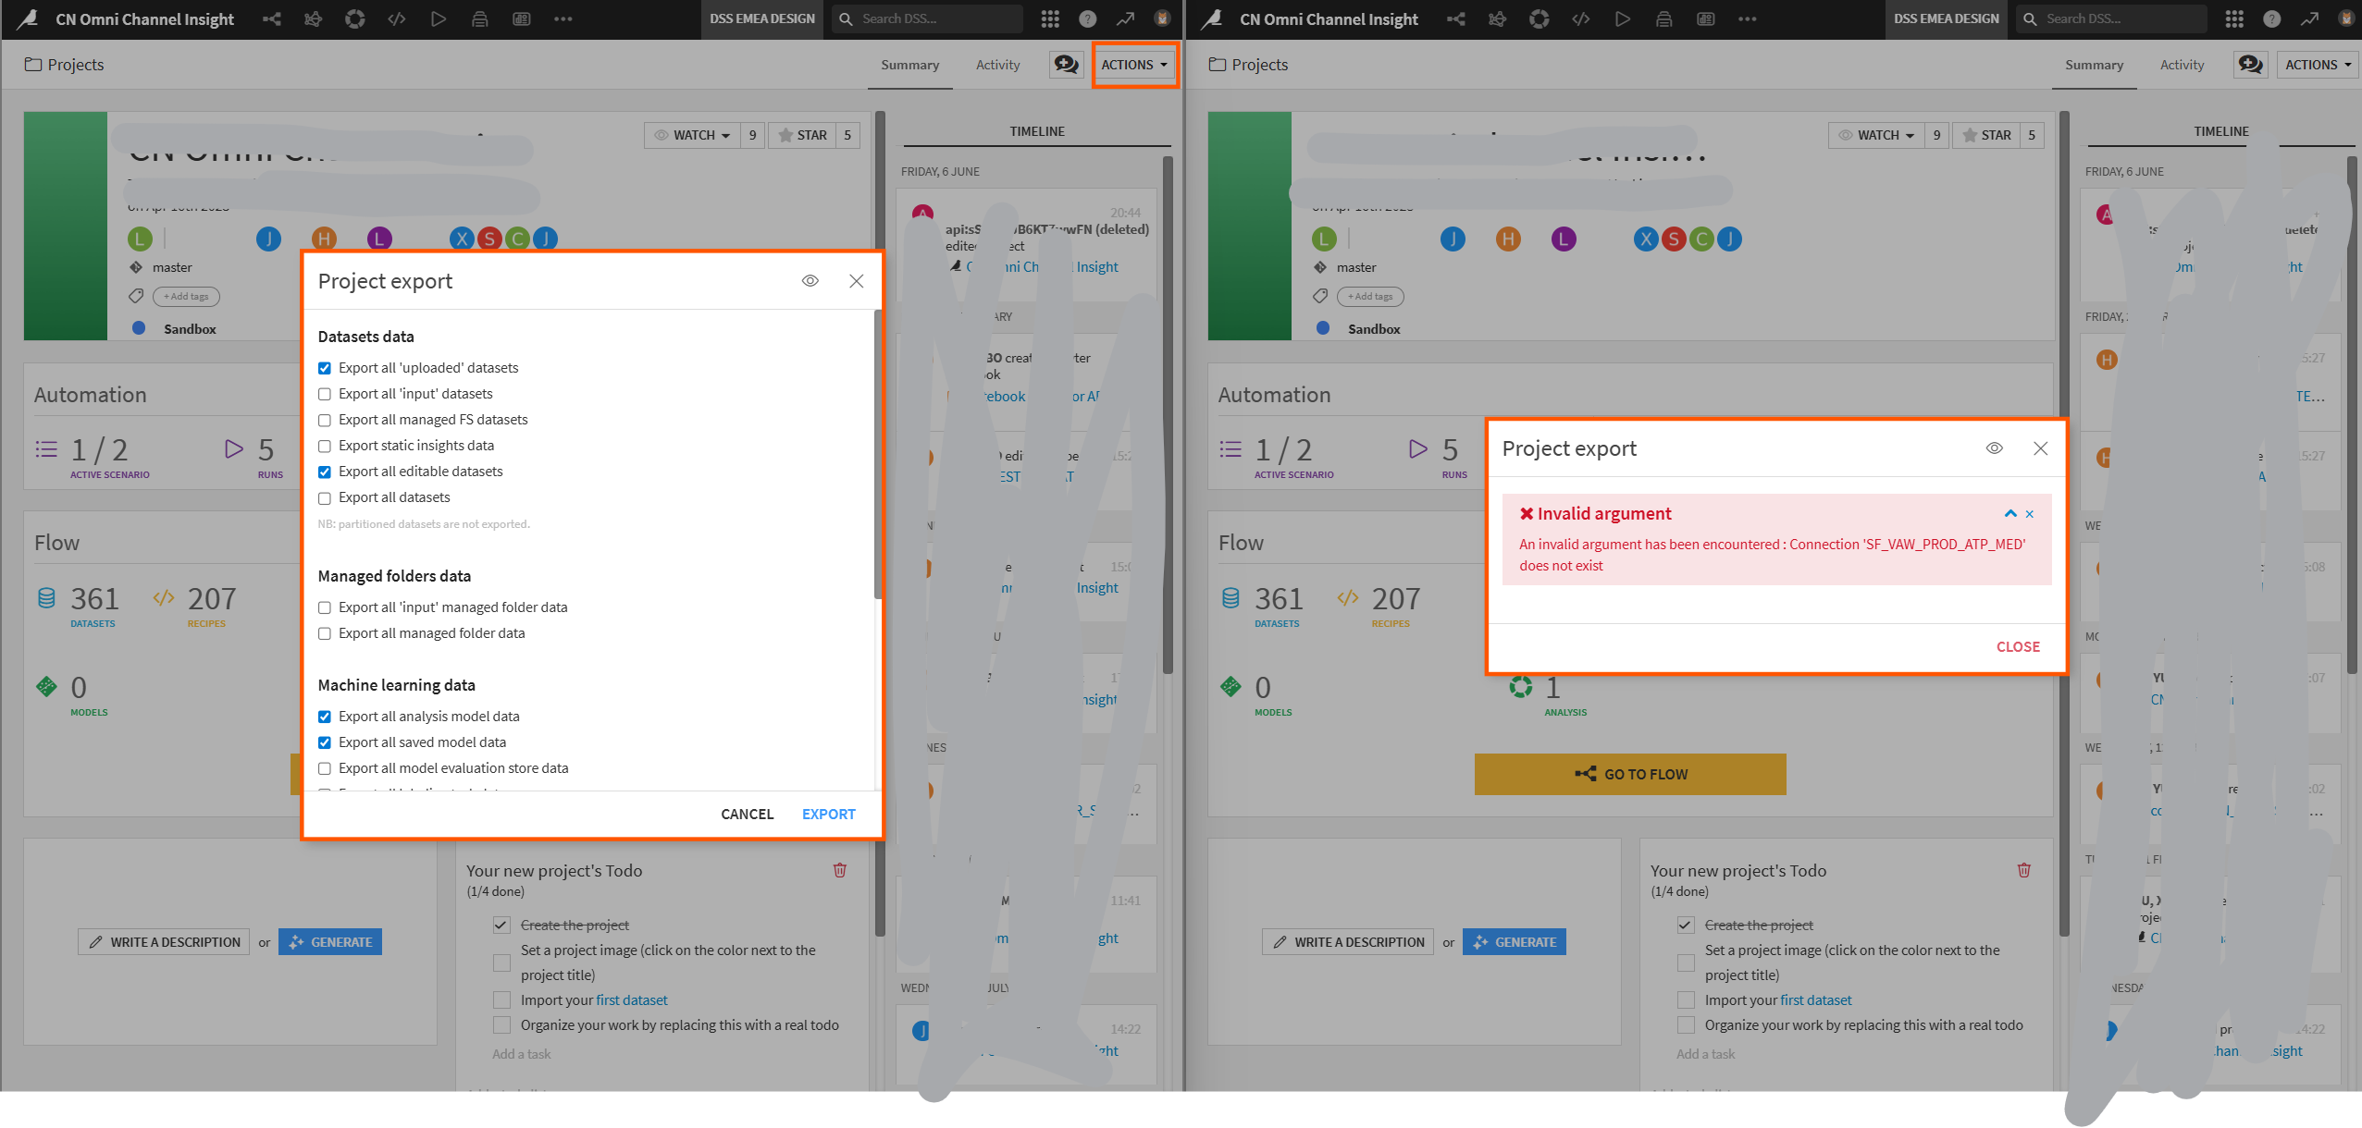Click EXPORT in Project export dialog
Image resolution: width=2362 pixels, height=1128 pixels.
click(x=828, y=814)
